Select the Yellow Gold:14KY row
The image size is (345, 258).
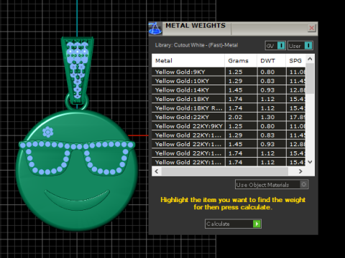point(229,90)
